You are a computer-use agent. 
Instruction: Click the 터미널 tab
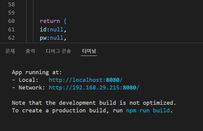click(x=89, y=51)
